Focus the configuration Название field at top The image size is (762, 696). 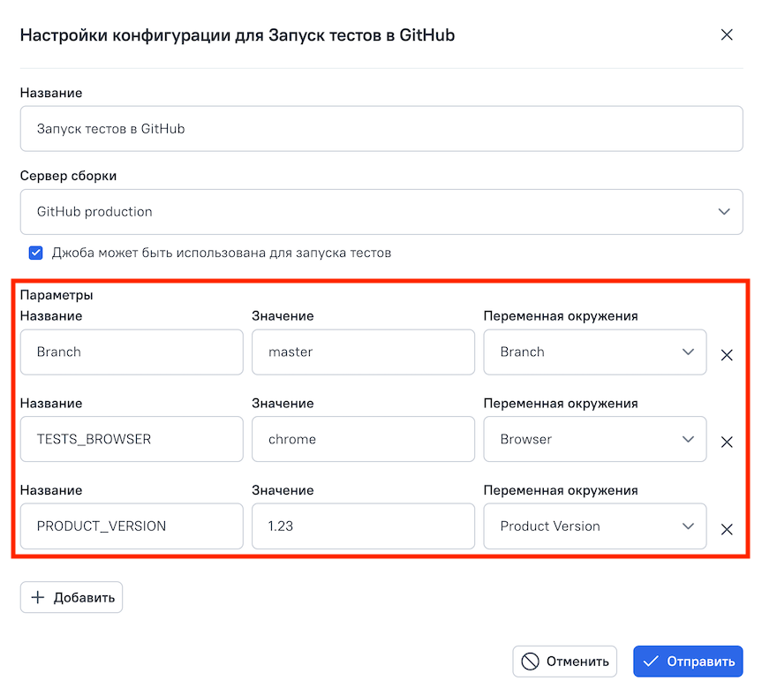tap(381, 129)
